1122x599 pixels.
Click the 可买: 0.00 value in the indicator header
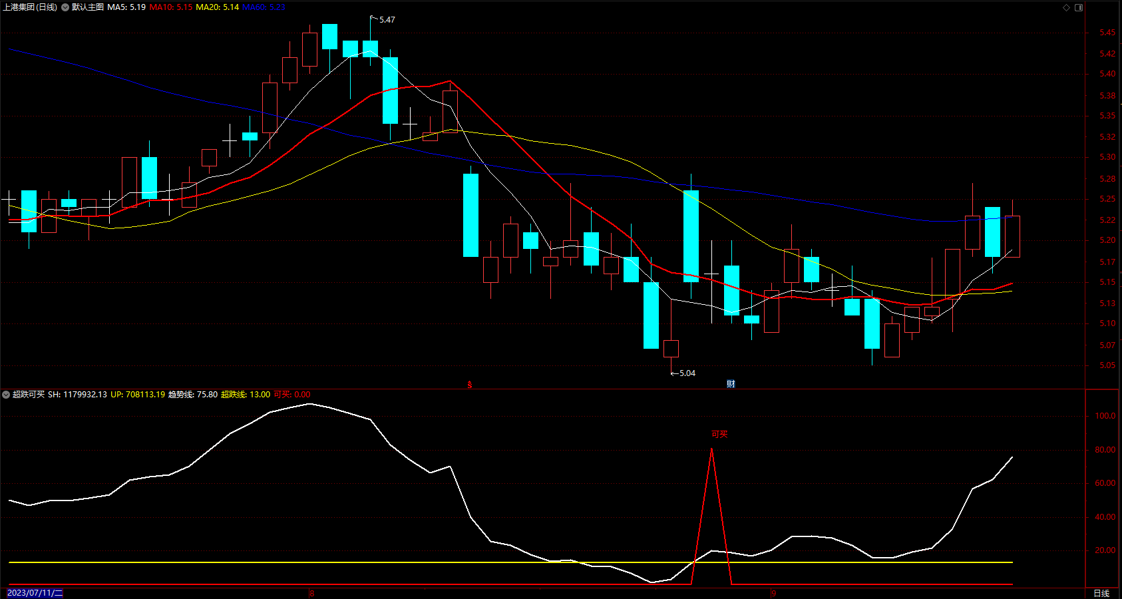[x=292, y=395]
